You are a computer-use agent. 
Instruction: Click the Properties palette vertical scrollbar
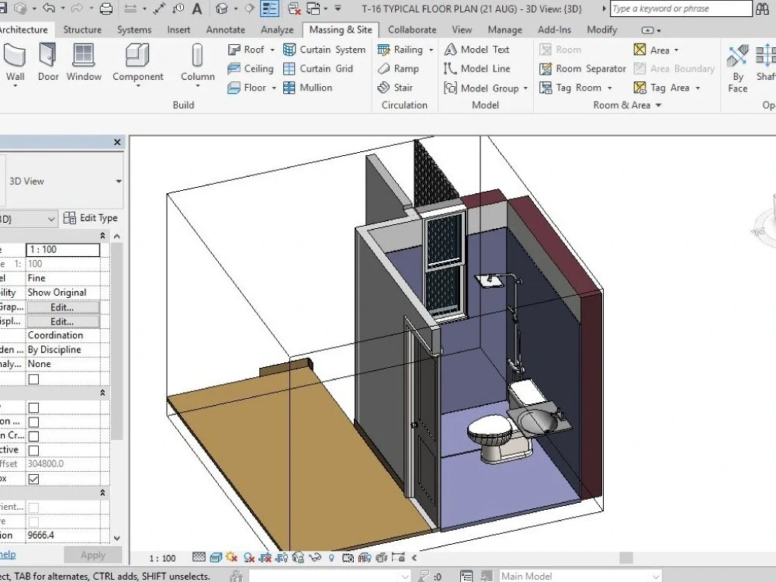[117, 341]
